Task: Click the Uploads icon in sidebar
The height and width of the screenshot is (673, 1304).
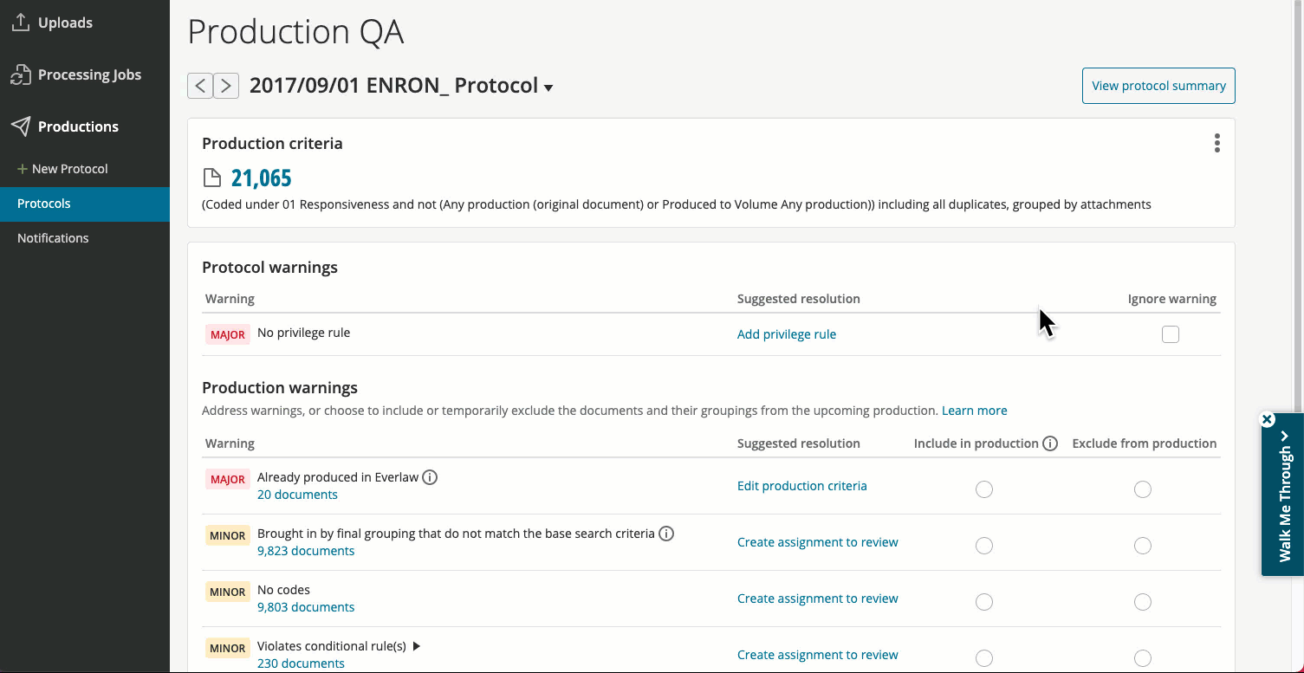Action: pyautogui.click(x=21, y=23)
